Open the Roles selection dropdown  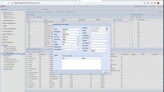(x=107, y=30)
